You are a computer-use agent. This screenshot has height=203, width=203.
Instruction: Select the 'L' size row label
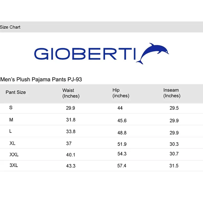[x=11, y=131]
